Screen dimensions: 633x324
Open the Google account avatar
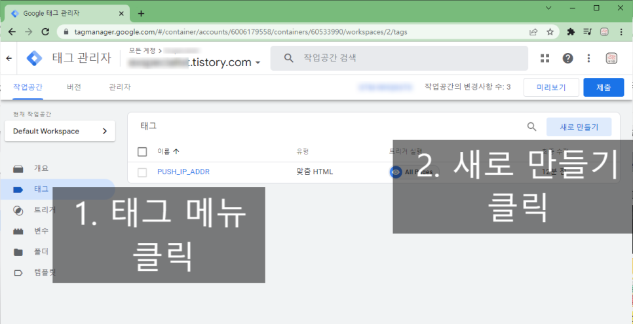pos(611,58)
